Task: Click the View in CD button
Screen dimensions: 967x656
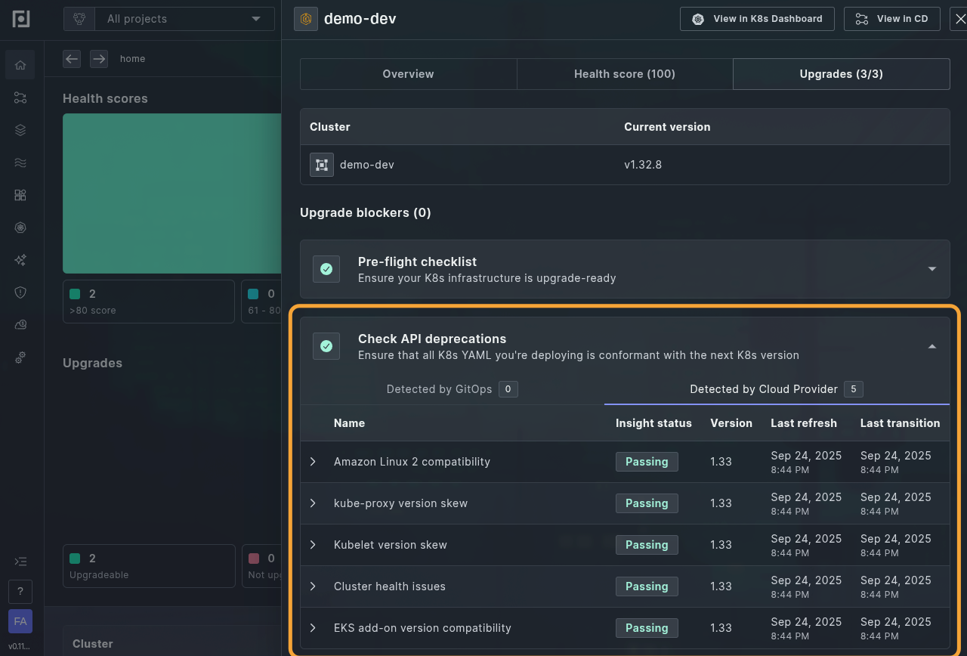Action: (x=891, y=19)
